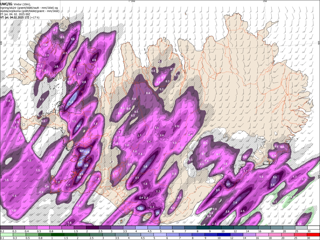
Task: Select the 2.3 value label near bottom
Action: click(214, 224)
